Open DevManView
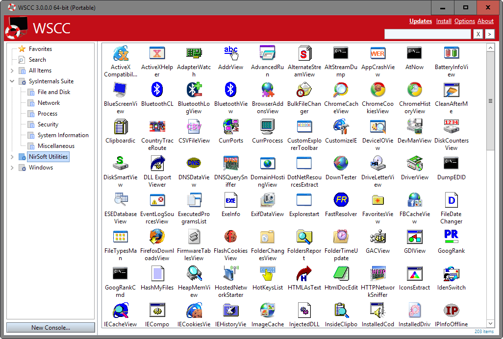The height and width of the screenshot is (339, 503). 414,127
